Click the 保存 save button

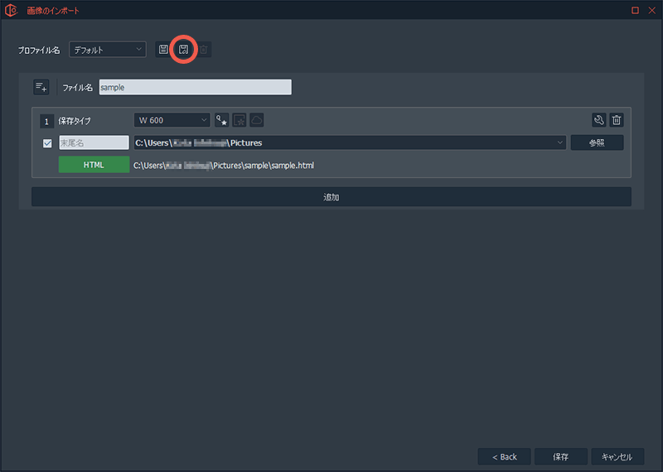561,456
